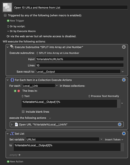This screenshot has height=165, width=130.
Task: Click the Lines field containing 10
Action: pyautogui.click(x=80, y=65)
